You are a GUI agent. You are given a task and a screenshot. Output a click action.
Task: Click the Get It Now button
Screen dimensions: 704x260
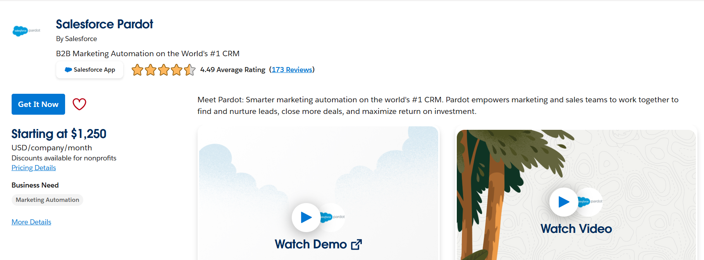point(38,104)
